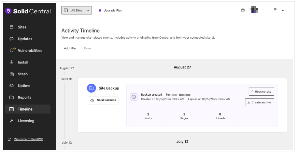Click the July 12 timeline marker
The image size is (297, 154).
coord(67,143)
